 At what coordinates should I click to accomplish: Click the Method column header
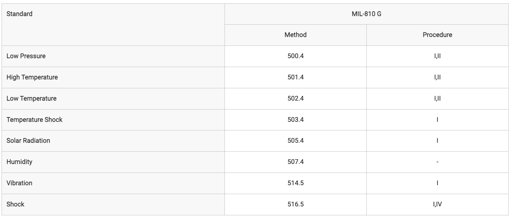coord(295,35)
